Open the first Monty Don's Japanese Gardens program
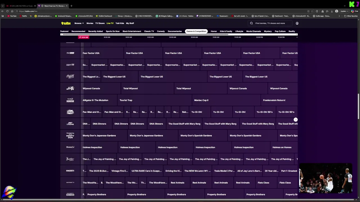 (x=104, y=136)
